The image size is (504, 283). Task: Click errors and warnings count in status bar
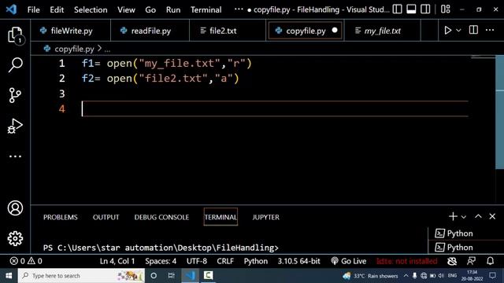click(26, 261)
